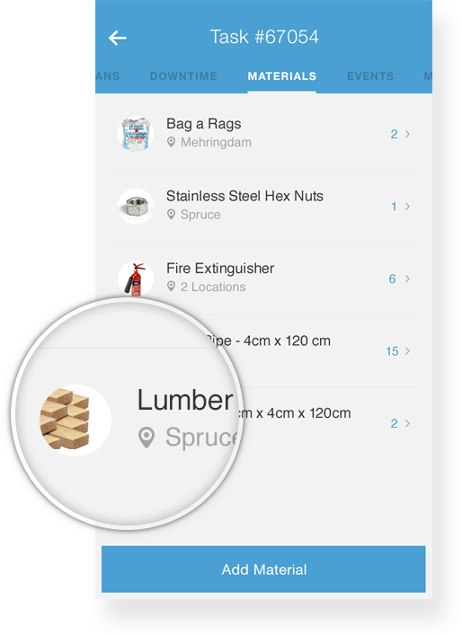This screenshot has width=462, height=637.
Task: Open the Fire Extinguisher quantity 6
Action: click(392, 279)
